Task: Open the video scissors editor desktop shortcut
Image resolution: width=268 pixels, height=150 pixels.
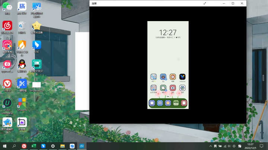Action: tap(37, 9)
